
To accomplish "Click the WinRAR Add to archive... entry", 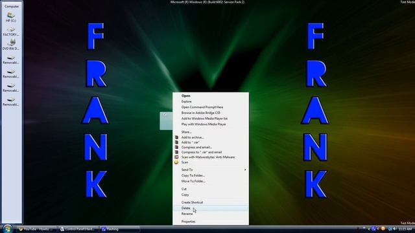I will pos(210,137).
